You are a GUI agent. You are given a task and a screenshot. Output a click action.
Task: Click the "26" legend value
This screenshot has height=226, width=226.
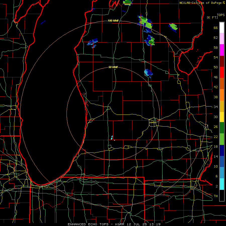point(216,127)
